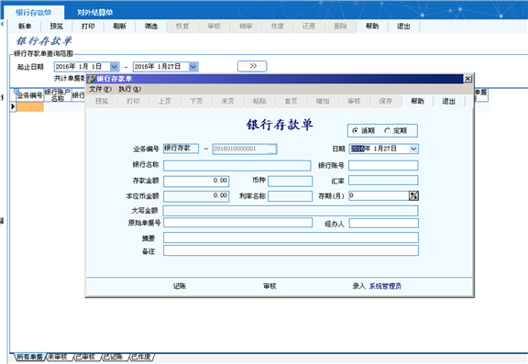Click 退出 in the main window toolbar
This screenshot has height=364, width=528.
[x=403, y=27]
